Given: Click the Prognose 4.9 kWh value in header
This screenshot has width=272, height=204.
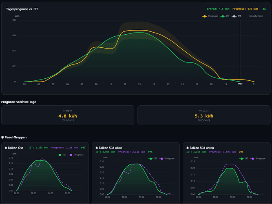Looking at the screenshot, I should click(x=245, y=8).
